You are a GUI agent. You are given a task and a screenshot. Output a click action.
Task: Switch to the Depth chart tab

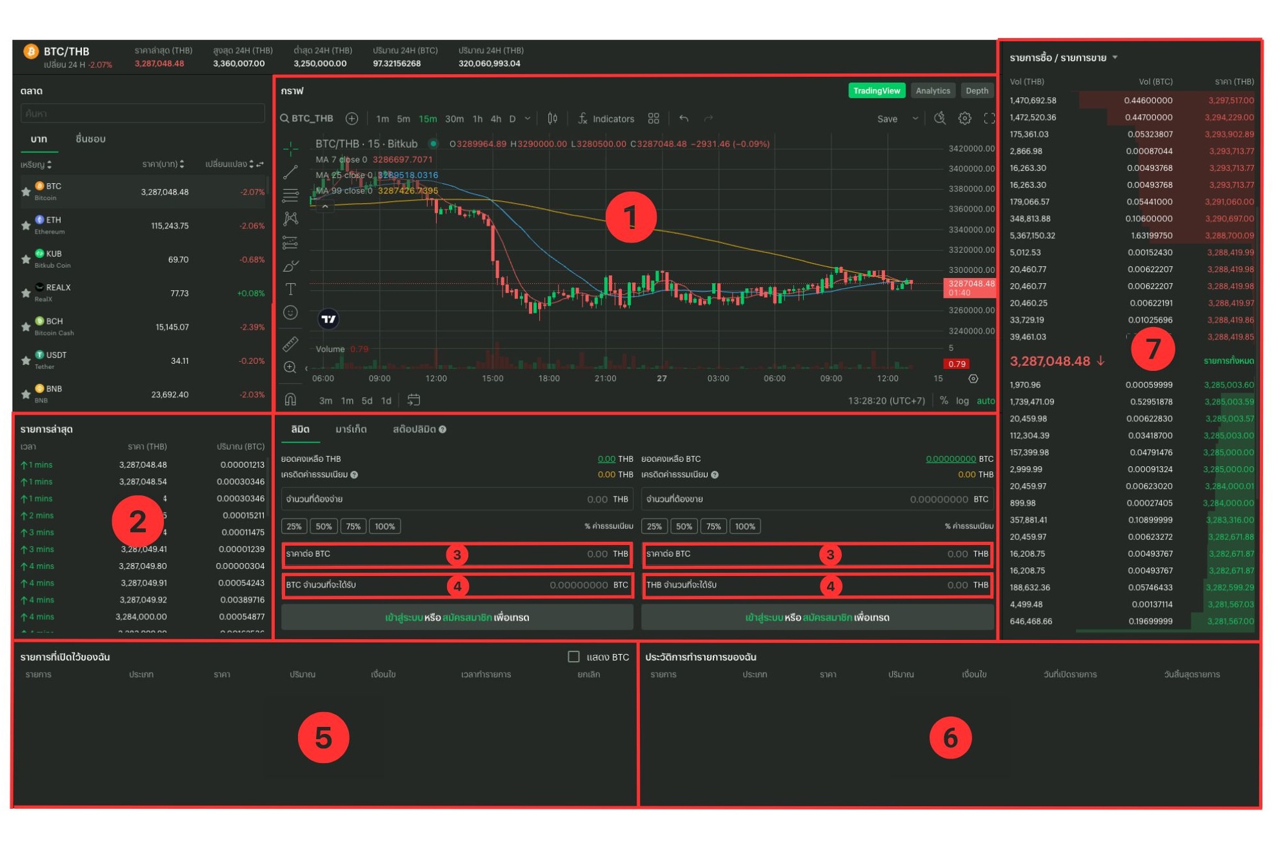976,91
